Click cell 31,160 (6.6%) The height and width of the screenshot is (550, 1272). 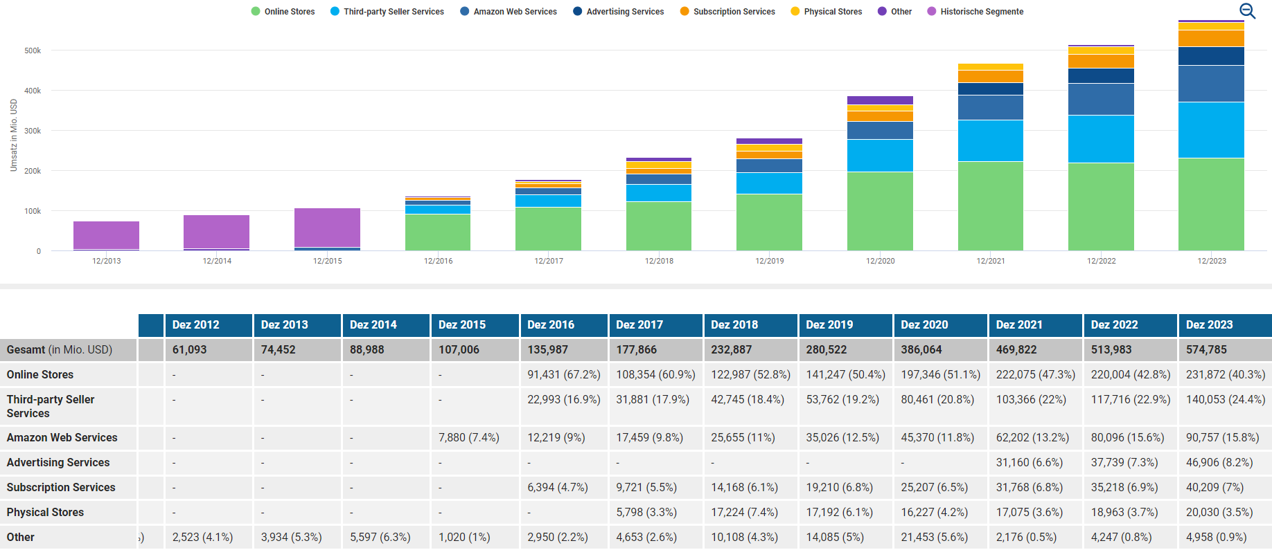click(1030, 463)
